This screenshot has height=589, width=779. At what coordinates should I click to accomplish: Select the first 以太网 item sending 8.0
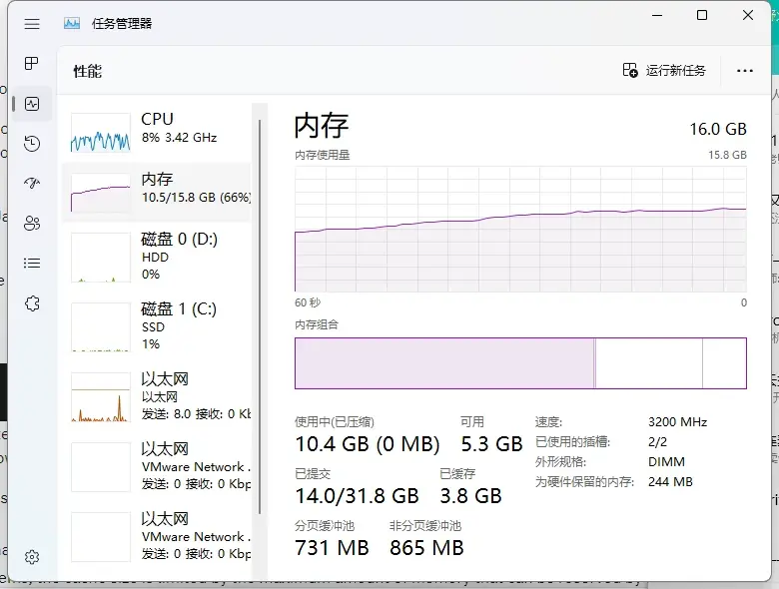click(157, 396)
